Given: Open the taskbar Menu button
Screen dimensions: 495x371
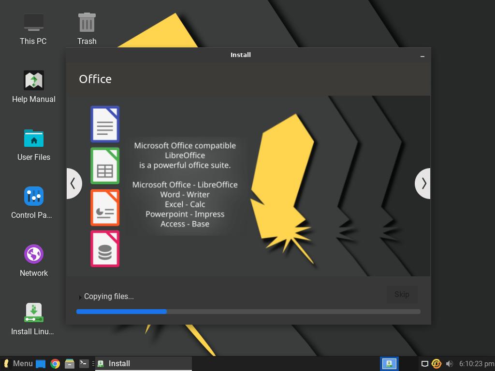Looking at the screenshot, I should 18,364.
